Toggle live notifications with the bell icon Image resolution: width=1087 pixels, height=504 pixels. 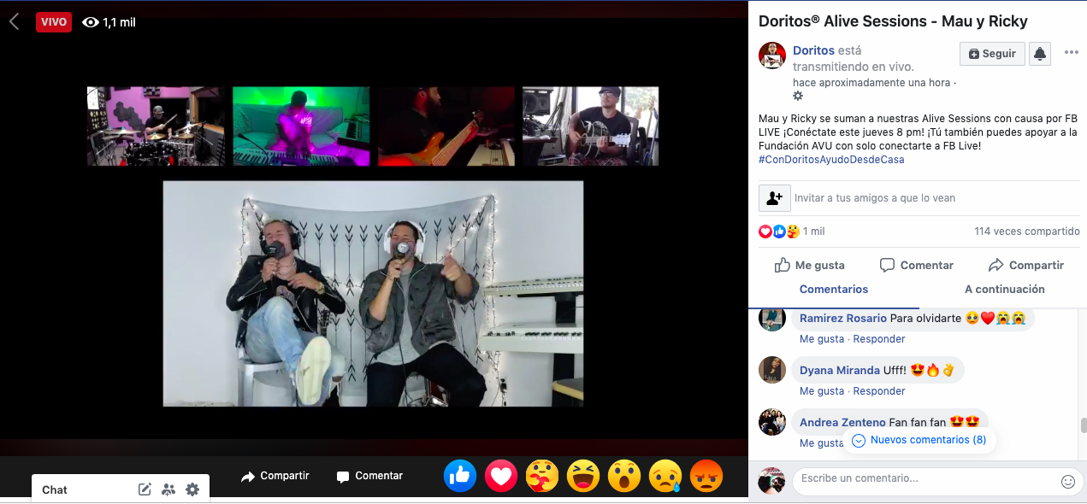coord(1040,53)
